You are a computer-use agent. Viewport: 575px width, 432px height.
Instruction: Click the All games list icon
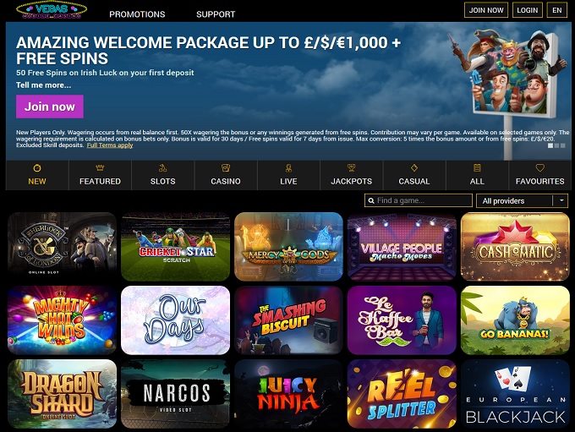point(477,168)
